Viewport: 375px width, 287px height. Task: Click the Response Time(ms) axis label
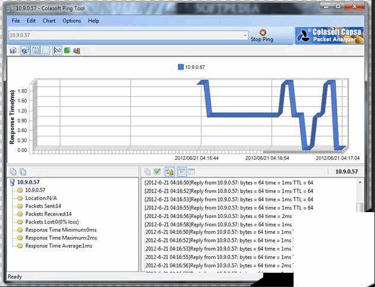(12, 116)
